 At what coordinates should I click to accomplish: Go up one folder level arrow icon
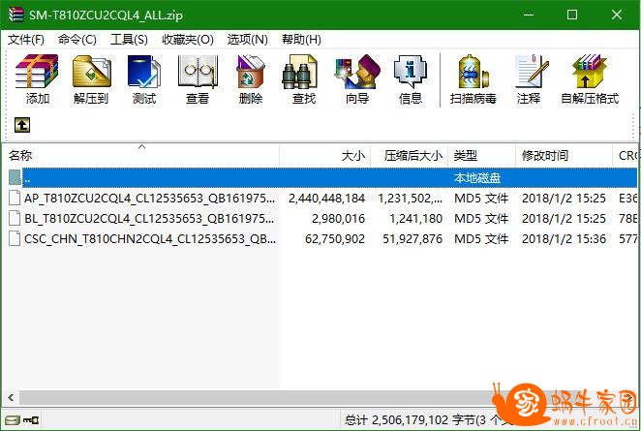pos(22,125)
